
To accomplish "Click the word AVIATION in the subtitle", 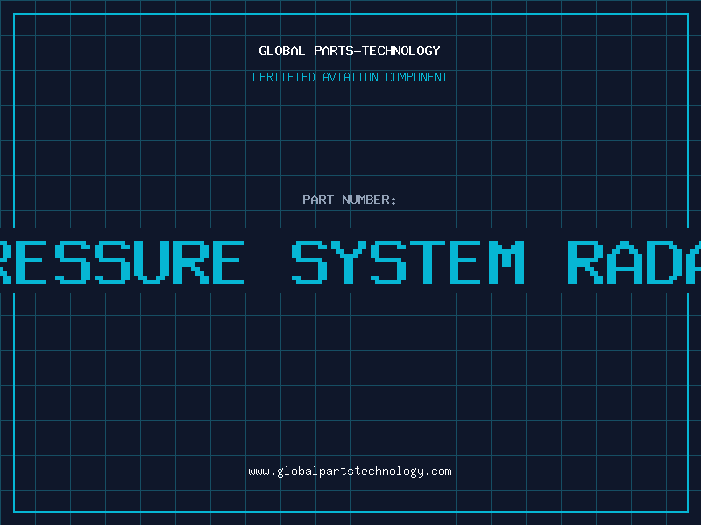I will (350, 77).
